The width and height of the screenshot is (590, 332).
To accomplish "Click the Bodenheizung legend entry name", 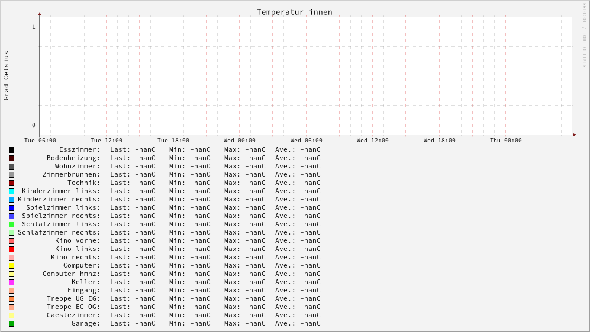I will click(73, 158).
